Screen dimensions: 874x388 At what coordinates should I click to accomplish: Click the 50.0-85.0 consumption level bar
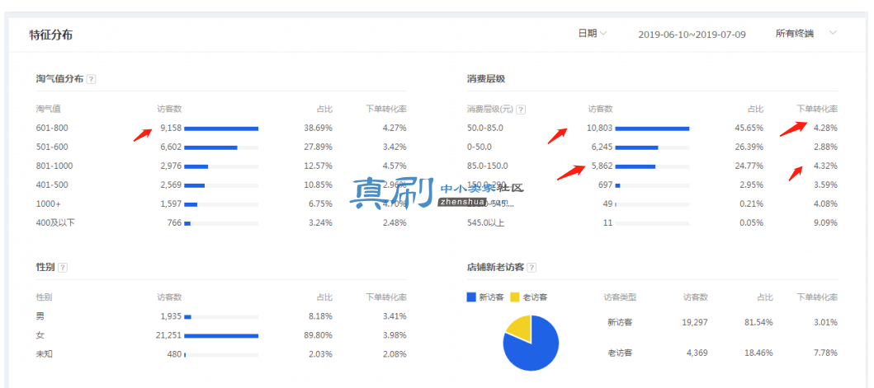point(652,129)
